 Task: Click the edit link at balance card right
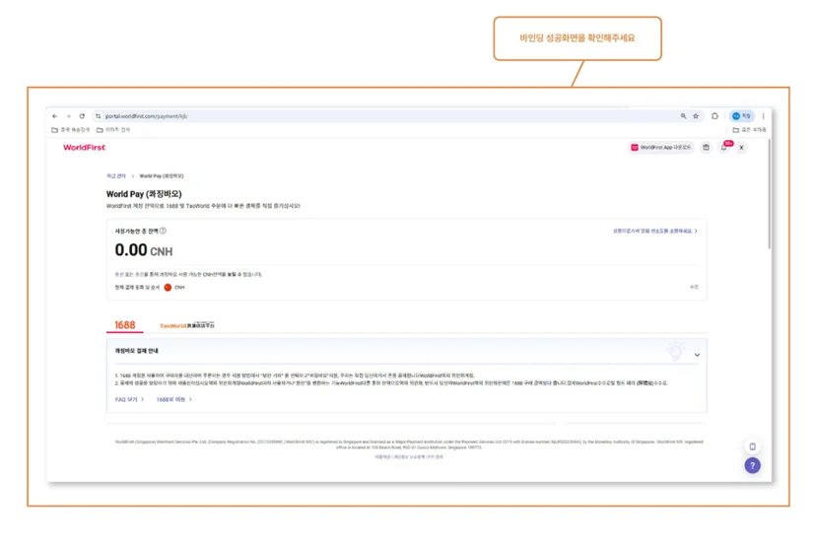[694, 287]
